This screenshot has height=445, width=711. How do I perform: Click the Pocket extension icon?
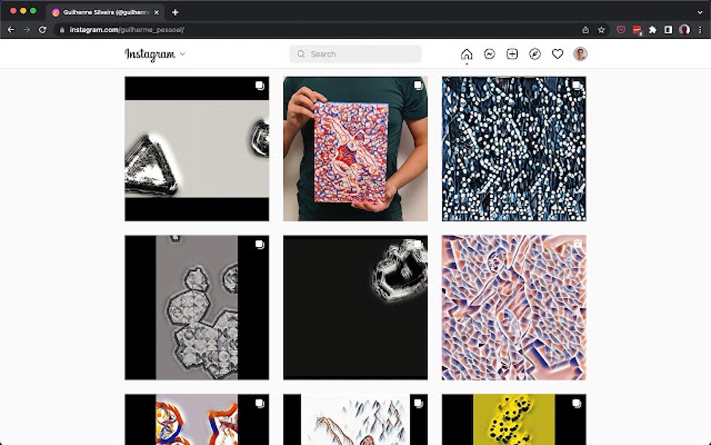click(621, 31)
